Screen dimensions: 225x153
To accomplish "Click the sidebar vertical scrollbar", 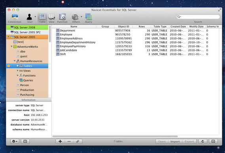I will 50,34.
